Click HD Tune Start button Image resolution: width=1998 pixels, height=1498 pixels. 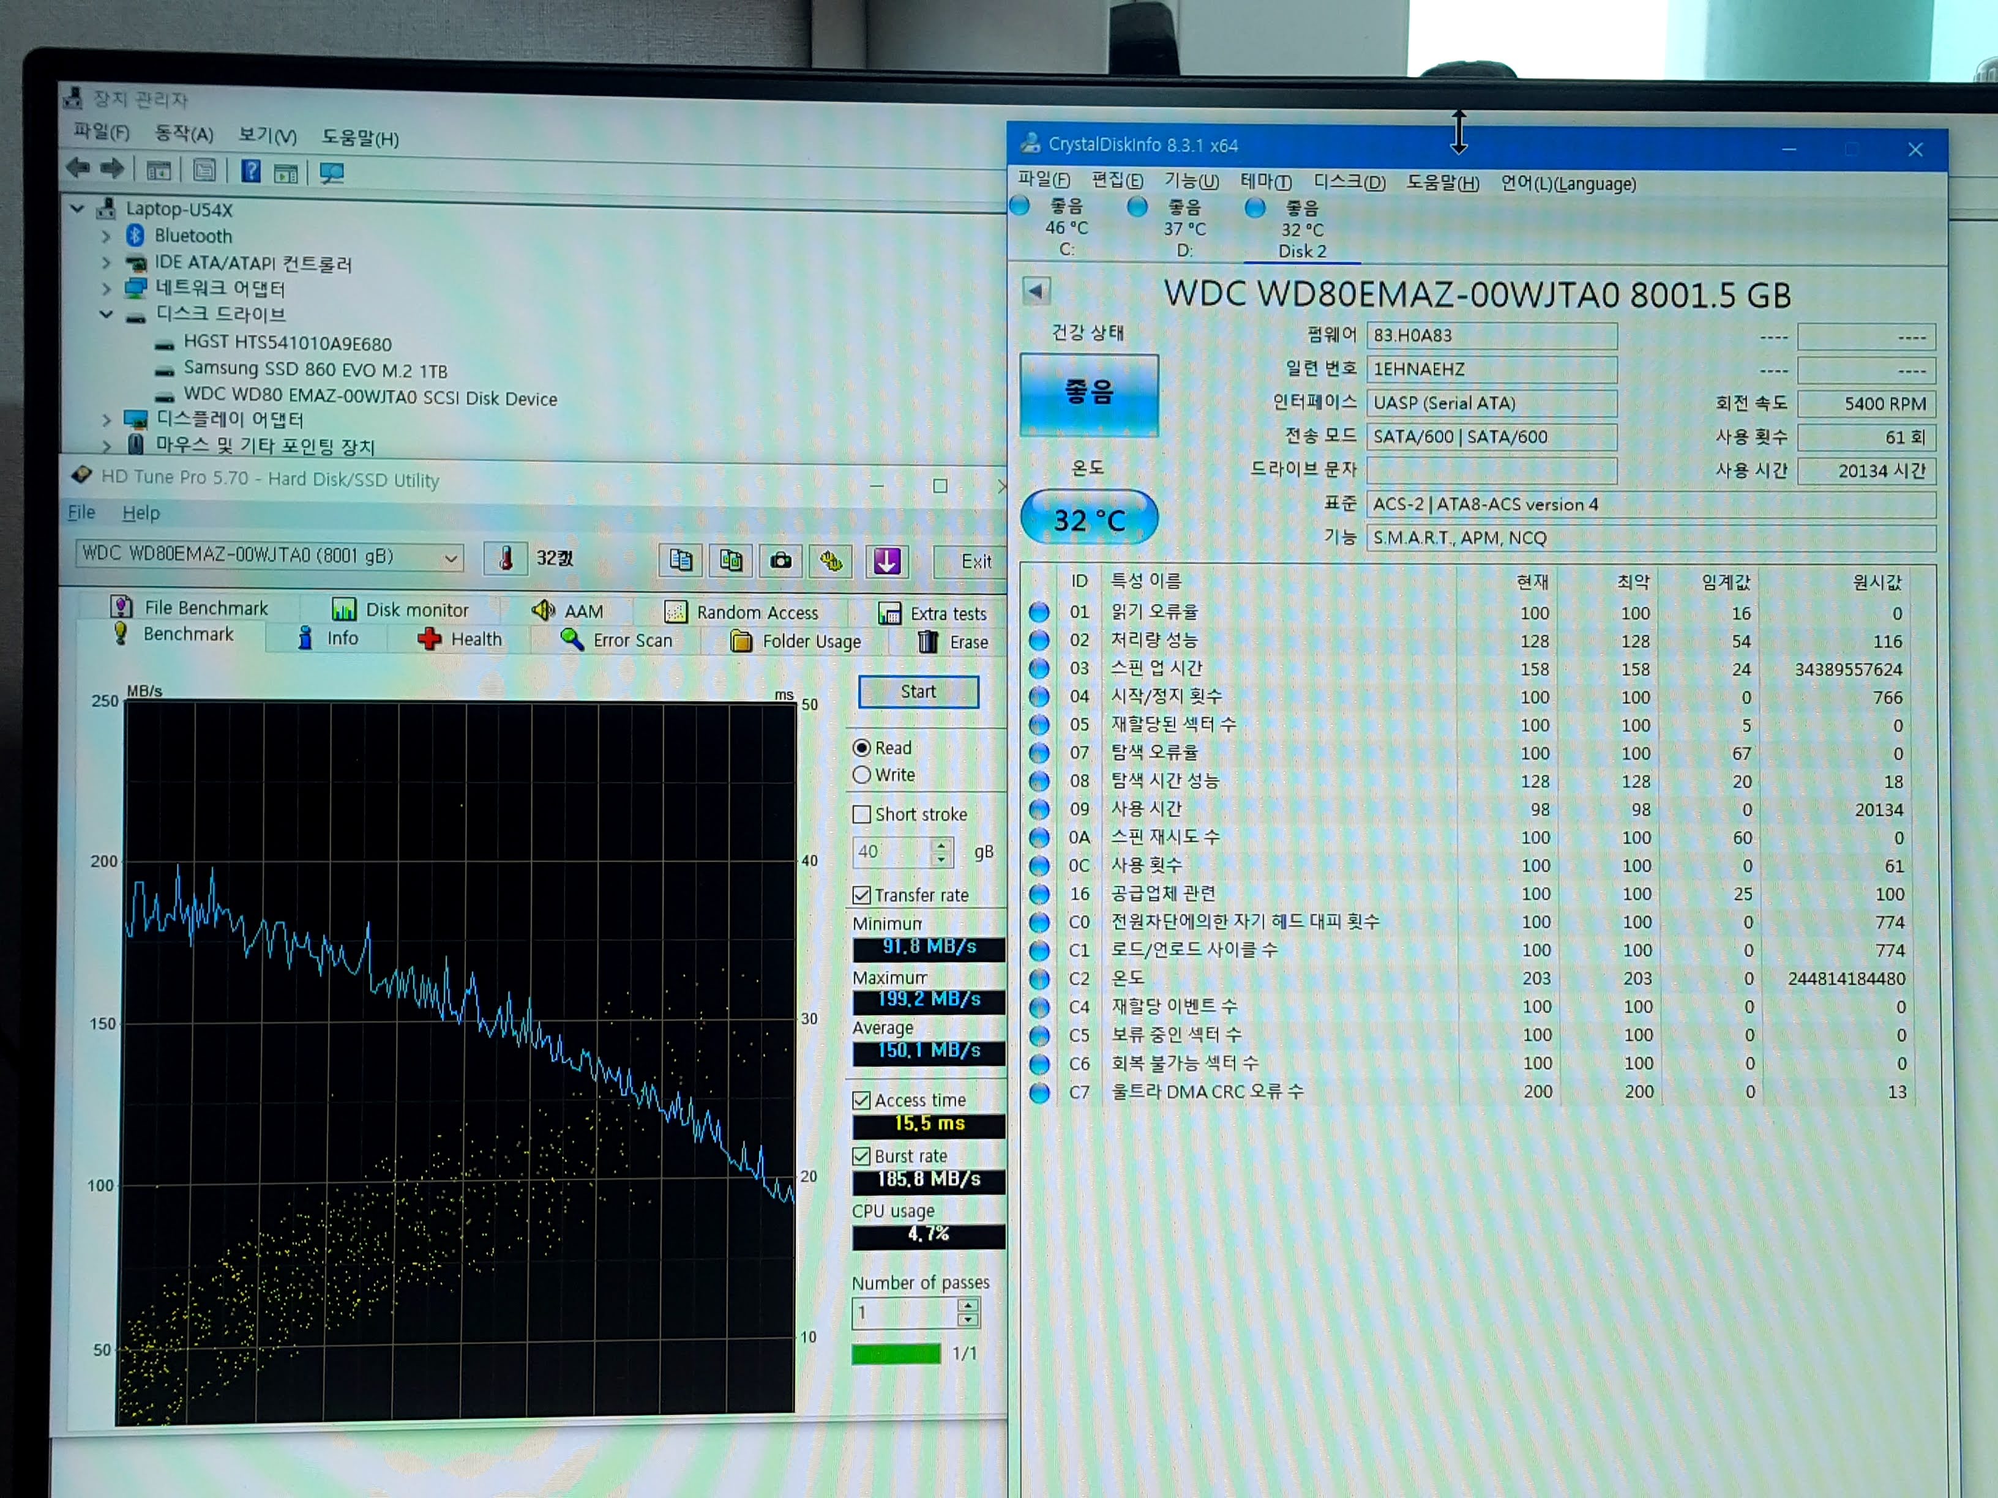pos(918,691)
